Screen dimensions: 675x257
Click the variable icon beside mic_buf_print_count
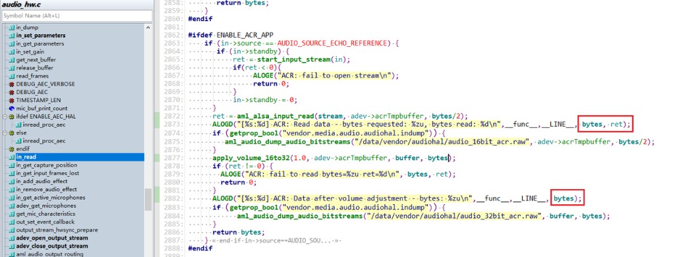click(x=12, y=109)
